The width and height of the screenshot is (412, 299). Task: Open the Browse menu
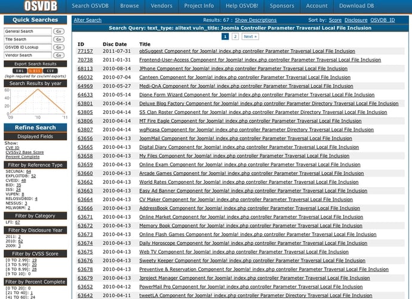[x=130, y=6]
